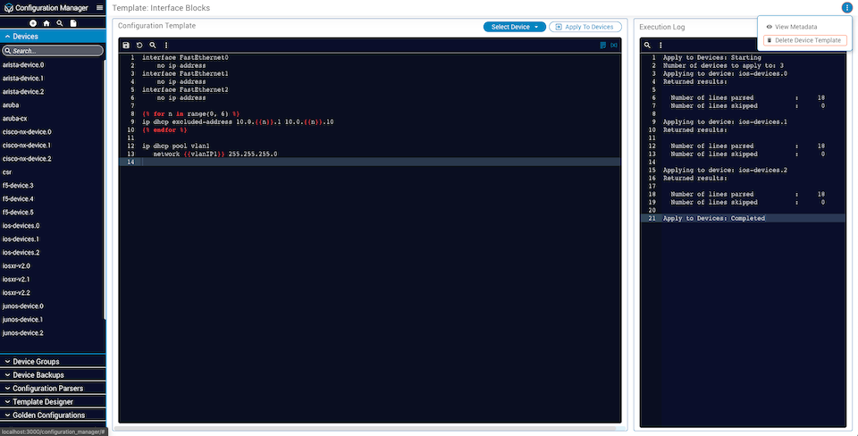The height and width of the screenshot is (436, 858).
Task: Open the blue three-dot template options button
Action: [845, 8]
